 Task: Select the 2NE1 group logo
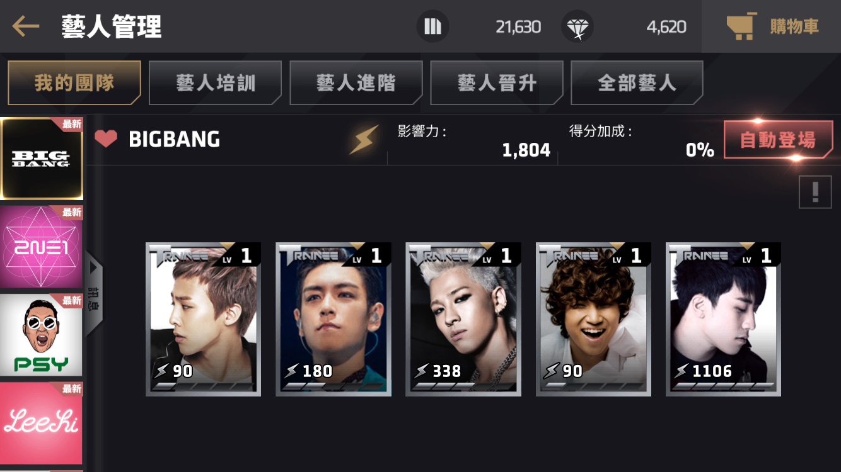coord(42,247)
